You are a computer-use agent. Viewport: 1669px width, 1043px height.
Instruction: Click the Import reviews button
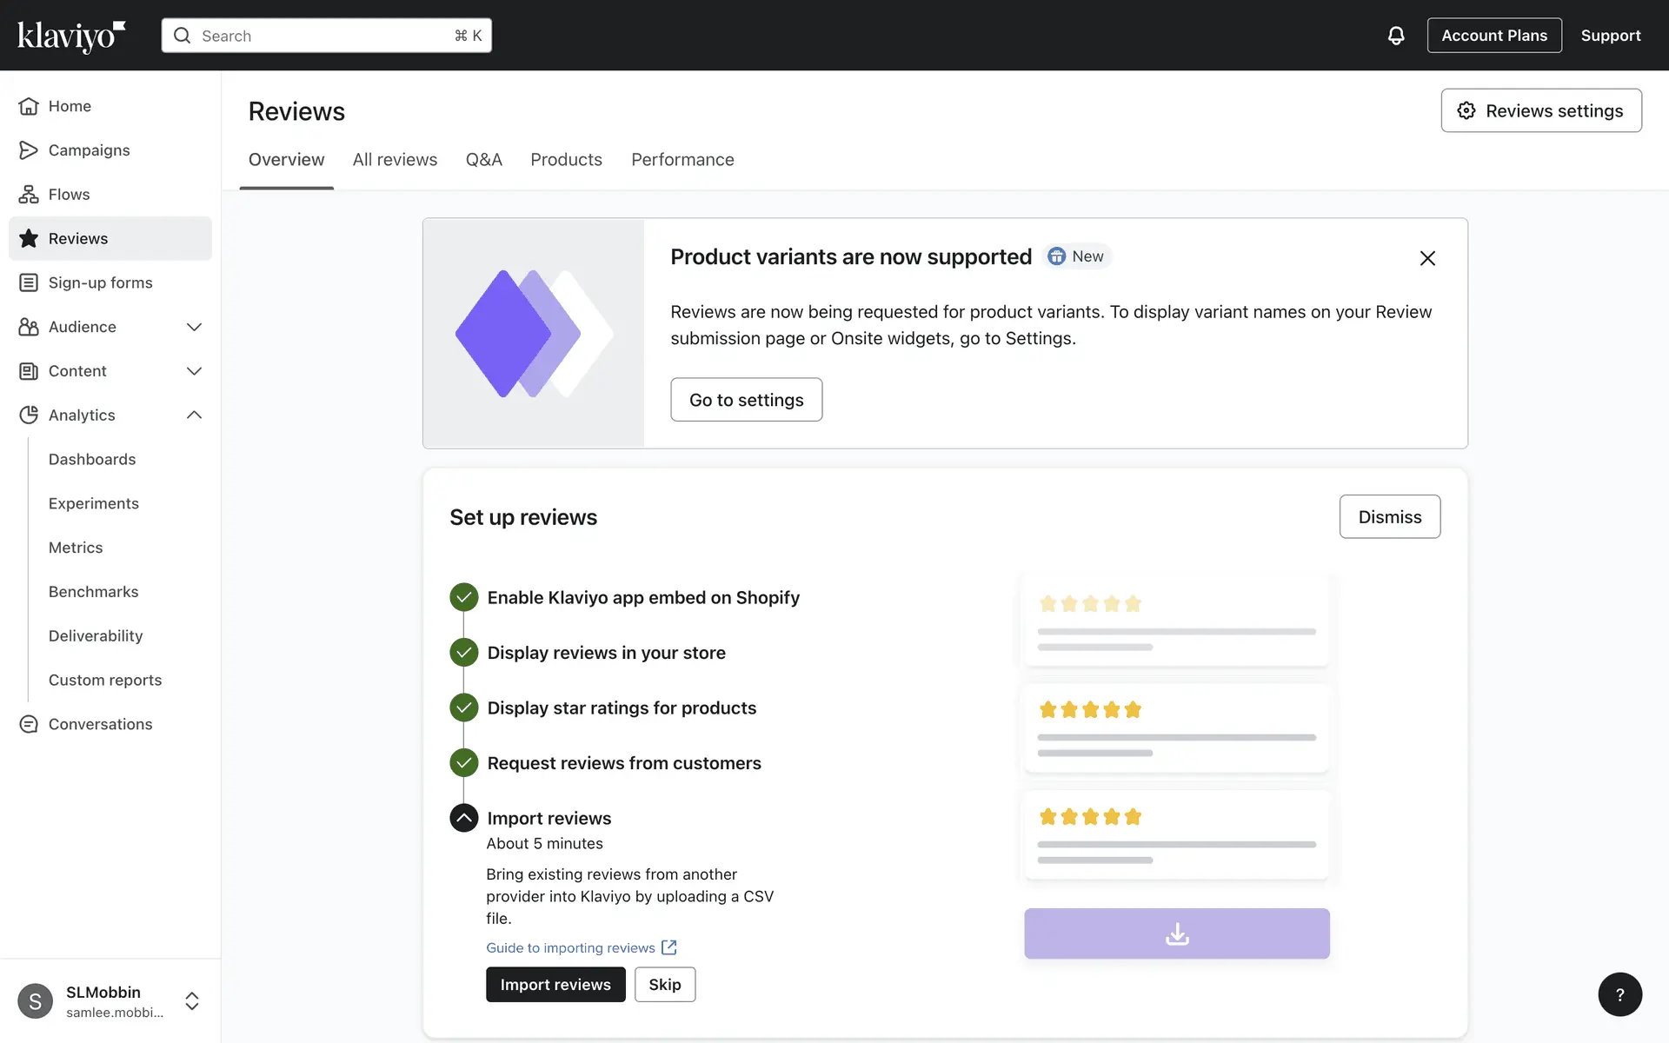[x=555, y=985]
